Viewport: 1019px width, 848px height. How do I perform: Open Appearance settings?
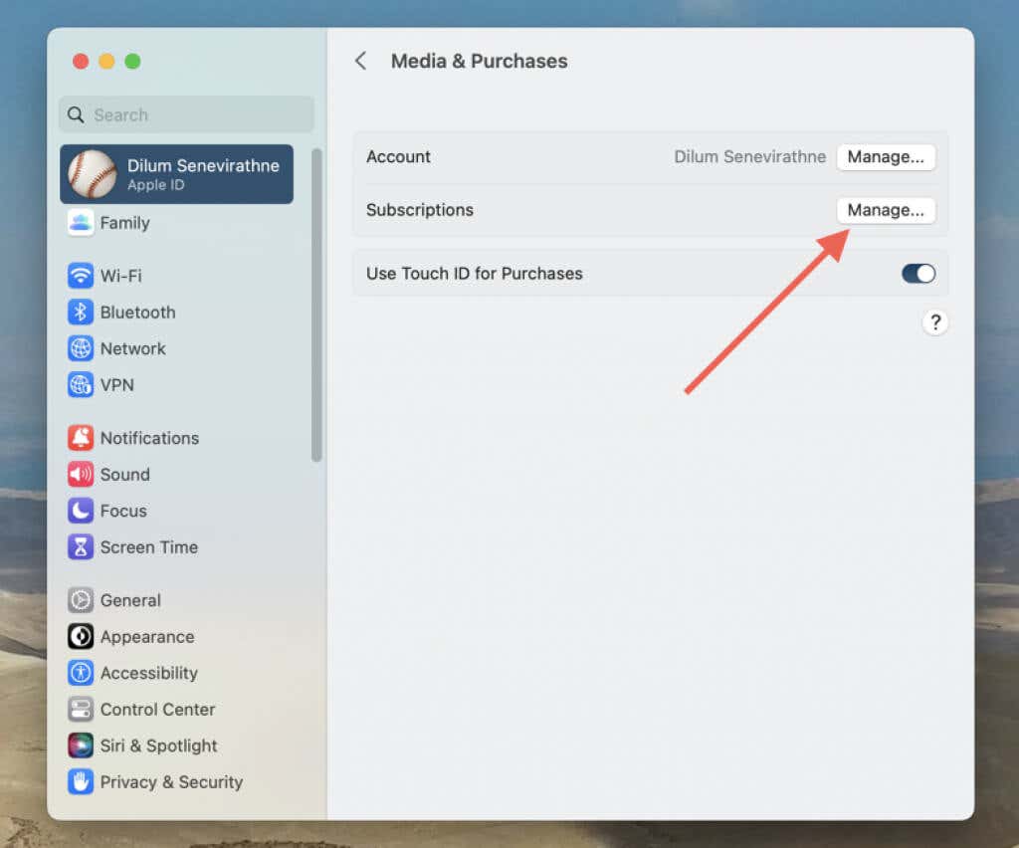pyautogui.click(x=146, y=637)
